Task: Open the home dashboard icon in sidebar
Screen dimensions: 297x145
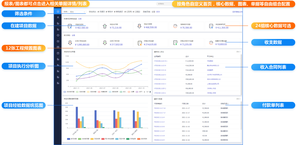Action: 58,12
